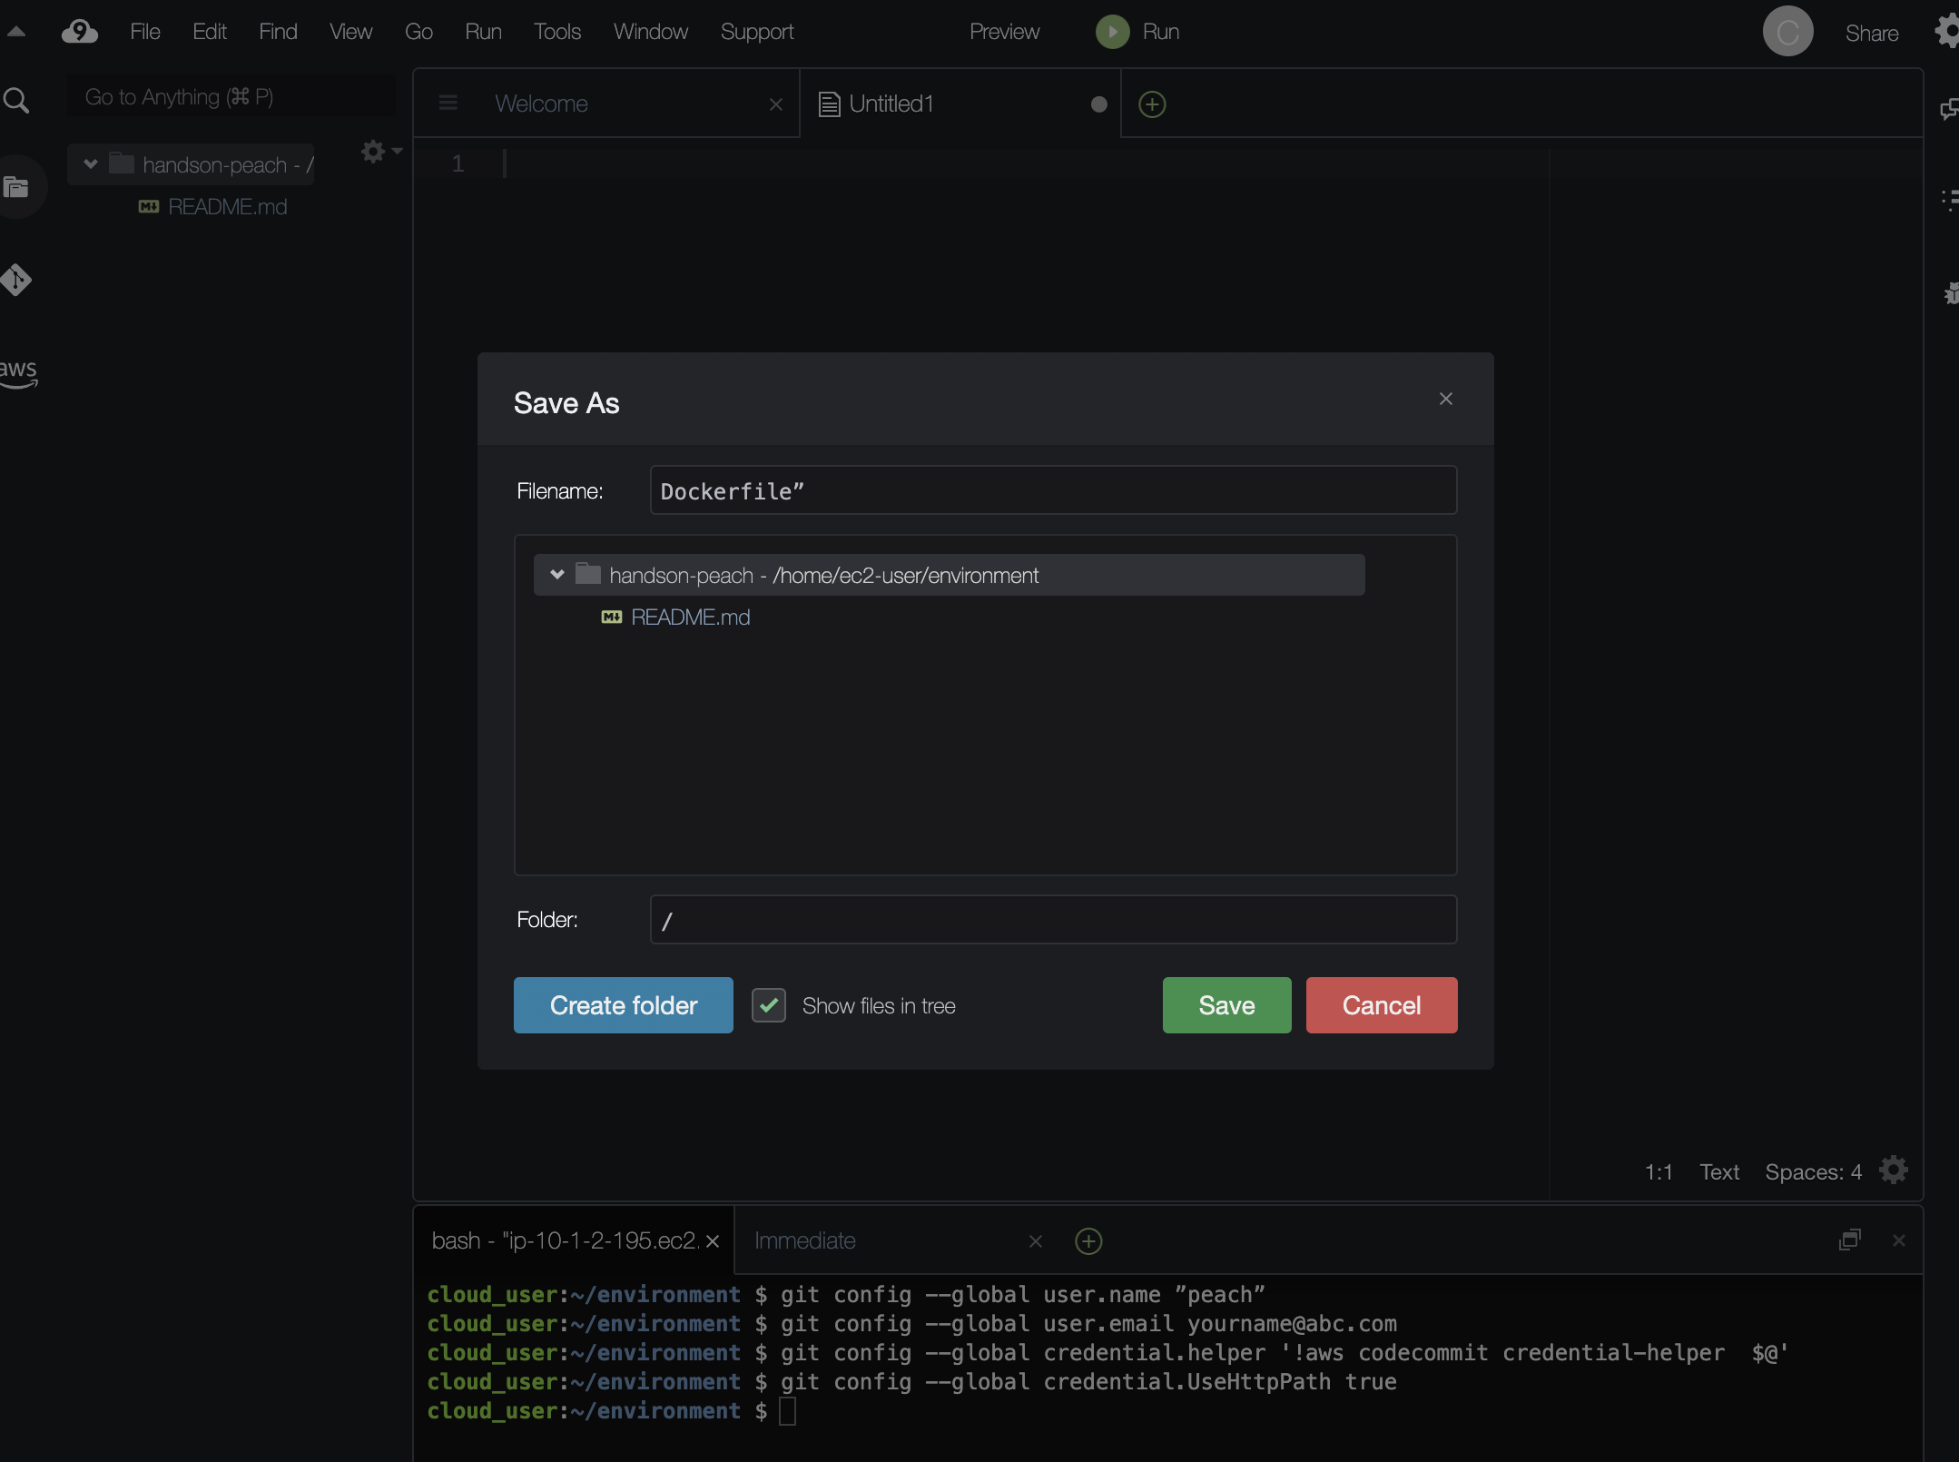This screenshot has width=1959, height=1462.
Task: Click the search magnifier icon in sidebar
Action: pyautogui.click(x=16, y=100)
